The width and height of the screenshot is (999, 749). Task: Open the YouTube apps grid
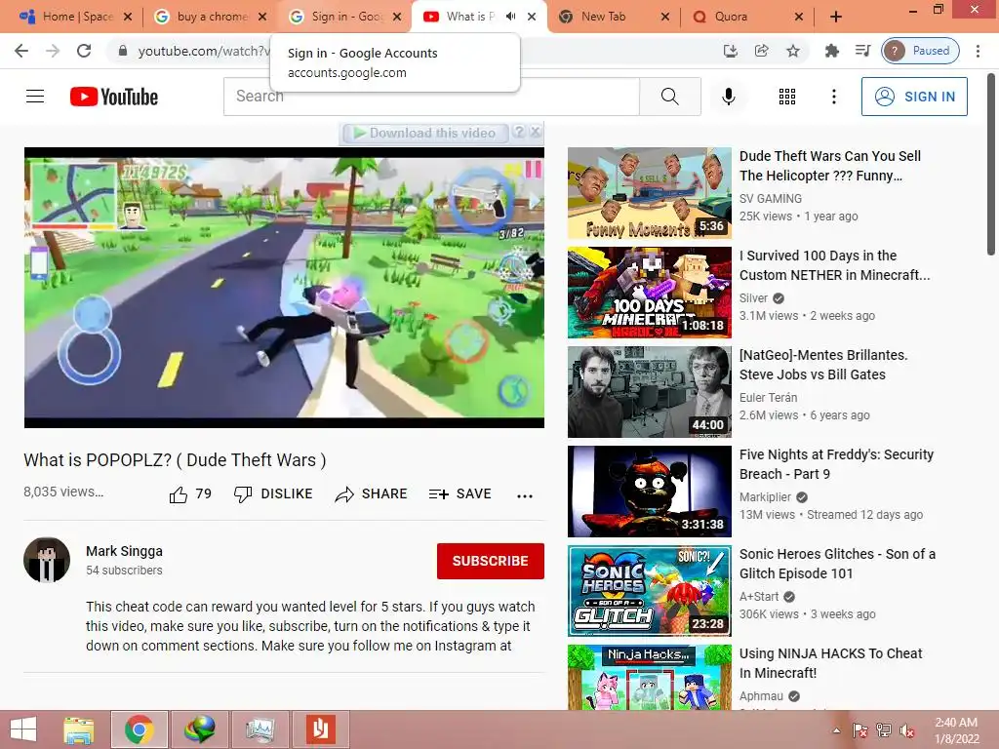tap(787, 97)
